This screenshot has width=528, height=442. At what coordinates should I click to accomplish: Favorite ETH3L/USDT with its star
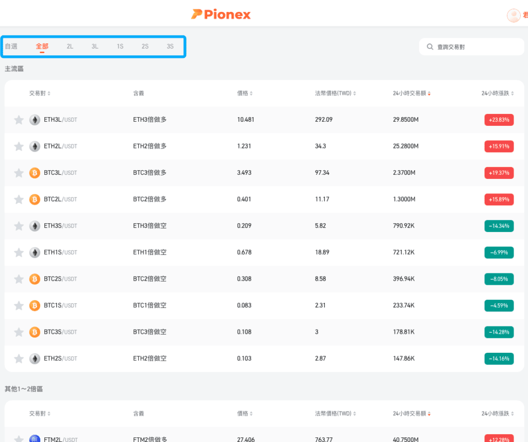pyautogui.click(x=19, y=120)
